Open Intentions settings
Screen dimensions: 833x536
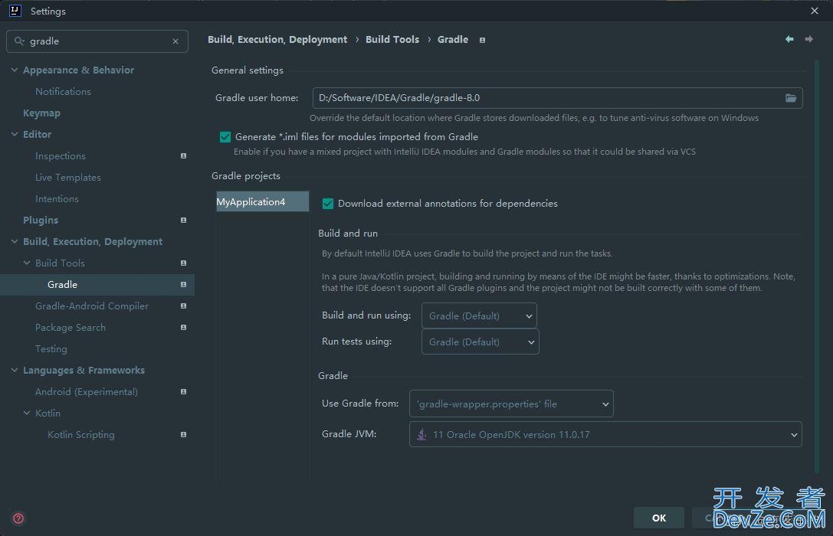57,199
